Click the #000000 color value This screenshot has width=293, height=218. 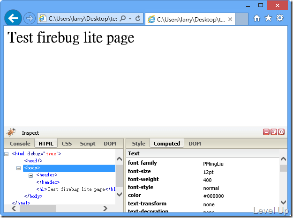[x=213, y=196]
